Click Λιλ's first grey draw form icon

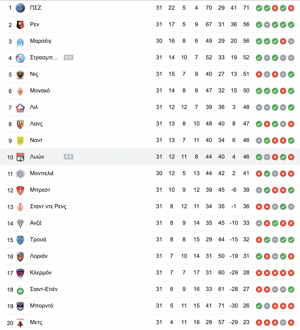pyautogui.click(x=259, y=108)
